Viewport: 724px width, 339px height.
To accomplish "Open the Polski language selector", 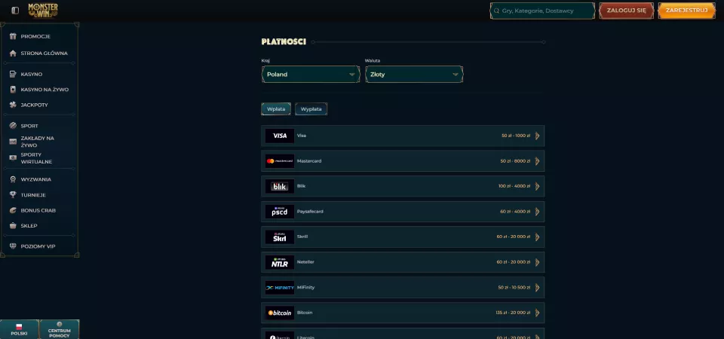I will 19,329.
